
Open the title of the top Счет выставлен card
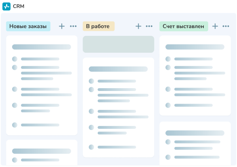tap(195, 47)
